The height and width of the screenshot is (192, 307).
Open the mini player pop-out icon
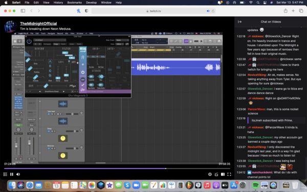click(x=216, y=174)
